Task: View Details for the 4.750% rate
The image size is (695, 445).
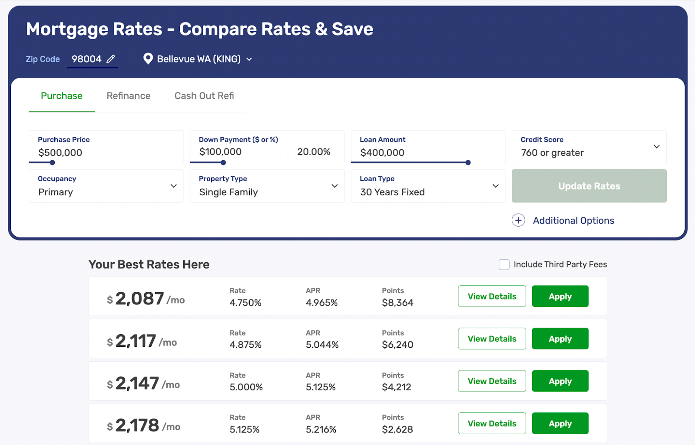Action: 492,297
